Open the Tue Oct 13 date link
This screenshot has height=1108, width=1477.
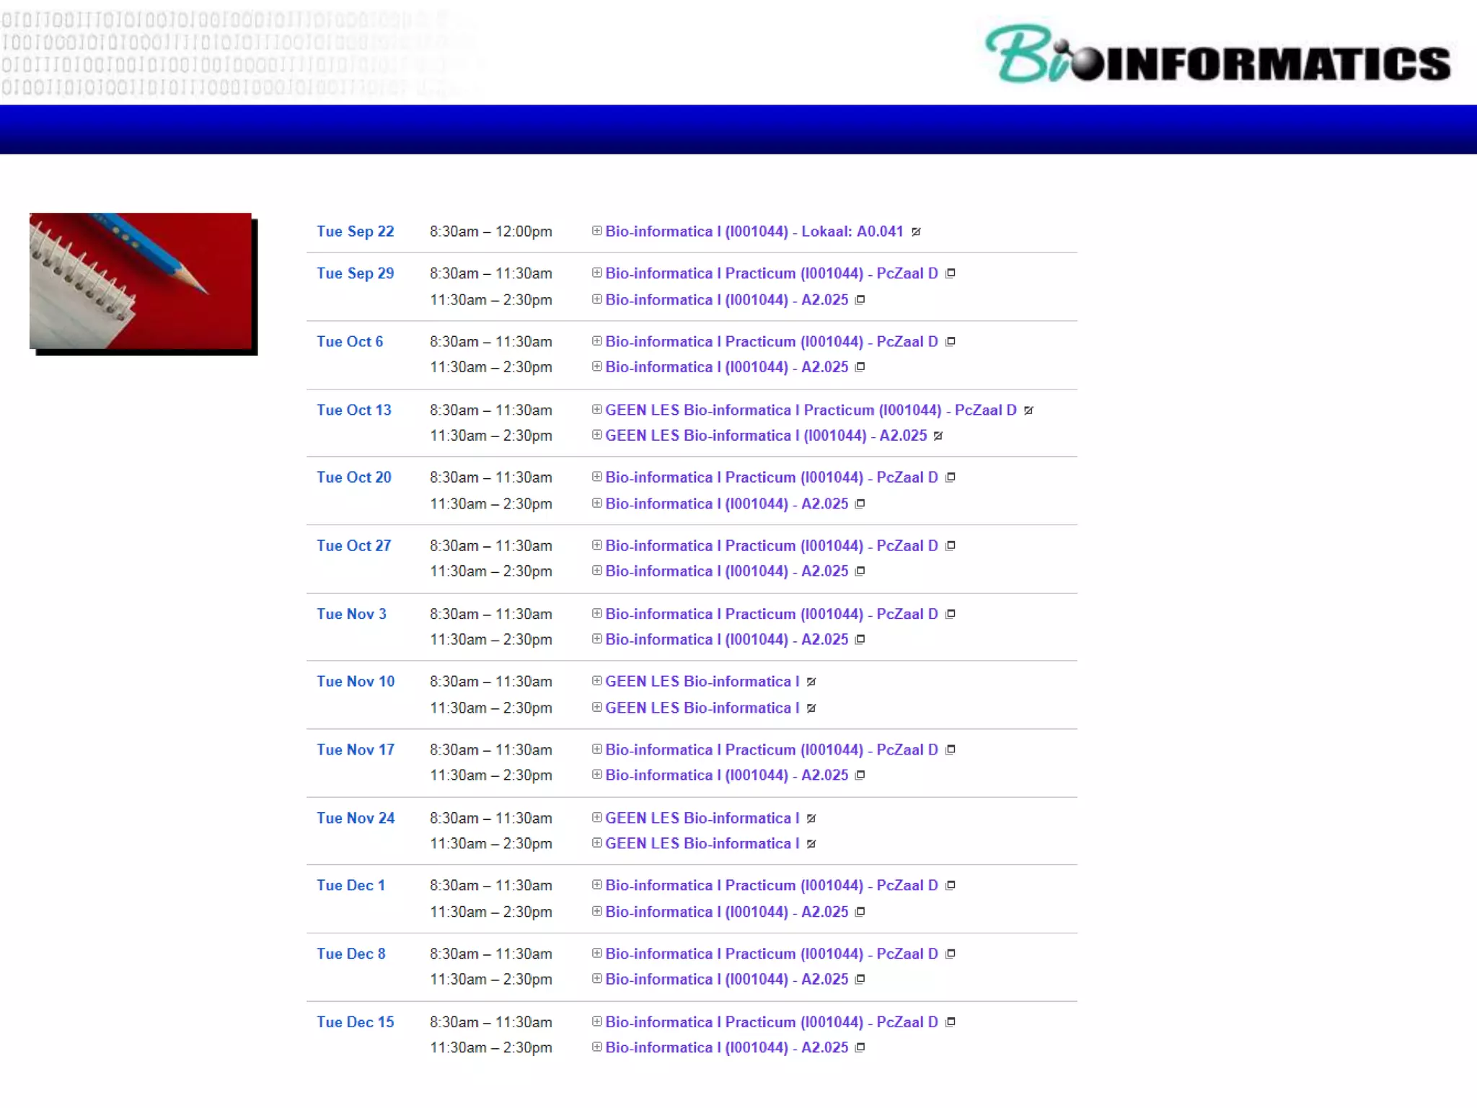coord(353,410)
